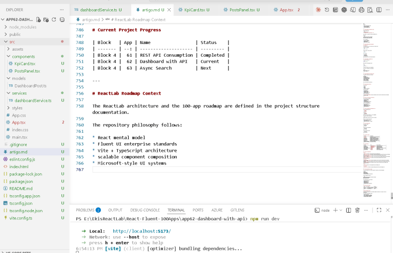Click the node terminal shell icon
This screenshot has width=393, height=253.
(317, 210)
